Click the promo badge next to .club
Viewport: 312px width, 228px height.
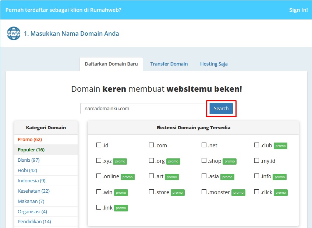280,145
